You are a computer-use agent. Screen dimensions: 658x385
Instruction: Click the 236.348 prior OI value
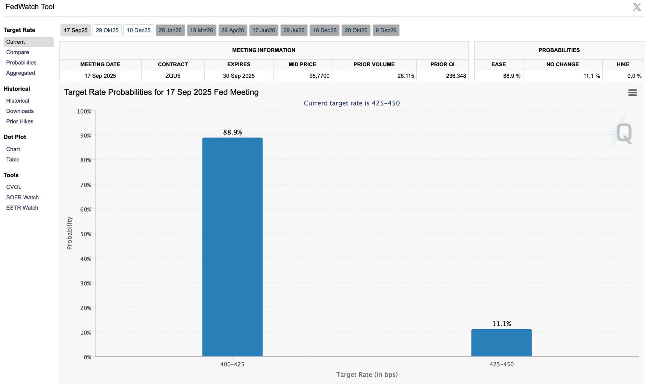(456, 76)
